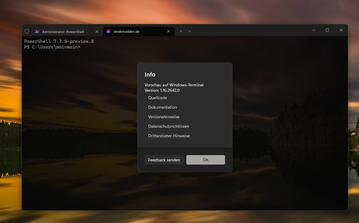This screenshot has height=223, width=359.
Task: Click the Info dialog heading
Action: click(150, 74)
